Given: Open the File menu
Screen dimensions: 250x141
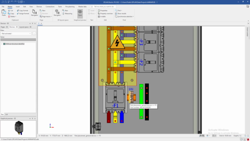Looking at the screenshot, I should (3, 7).
